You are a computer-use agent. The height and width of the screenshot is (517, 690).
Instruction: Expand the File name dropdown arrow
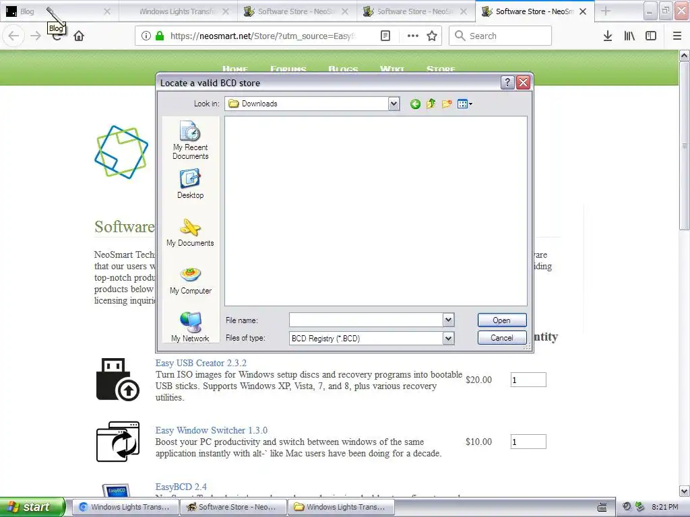(x=448, y=320)
